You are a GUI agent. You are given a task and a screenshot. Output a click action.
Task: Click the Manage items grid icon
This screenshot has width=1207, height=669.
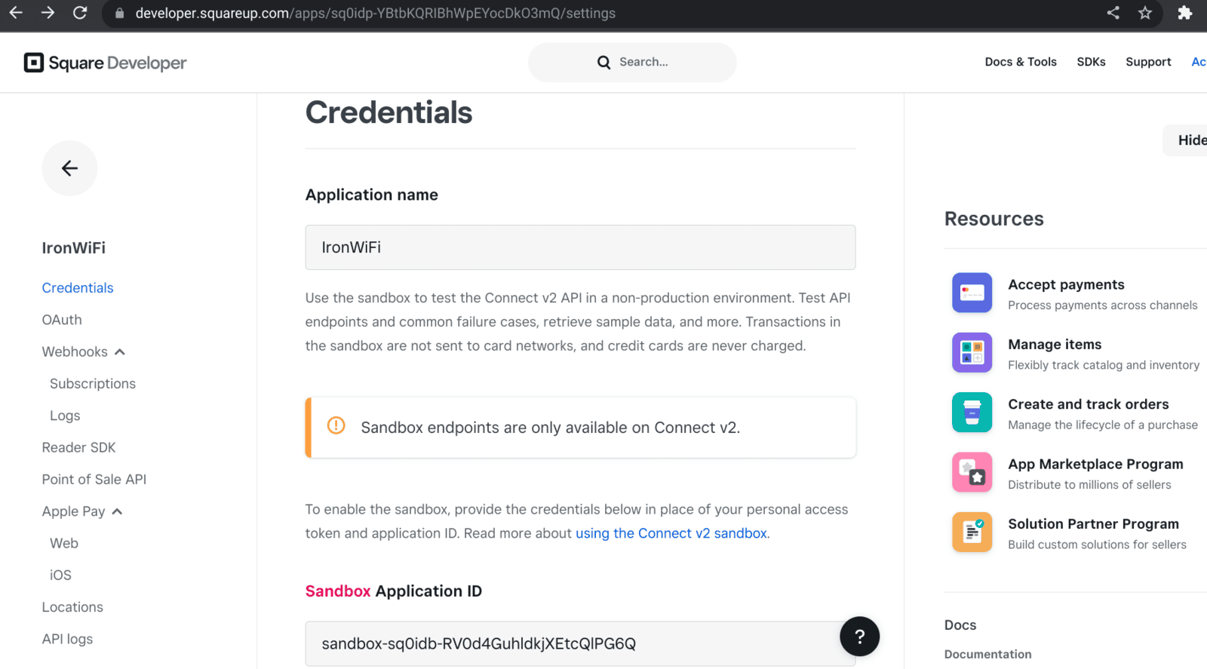pyautogui.click(x=972, y=352)
